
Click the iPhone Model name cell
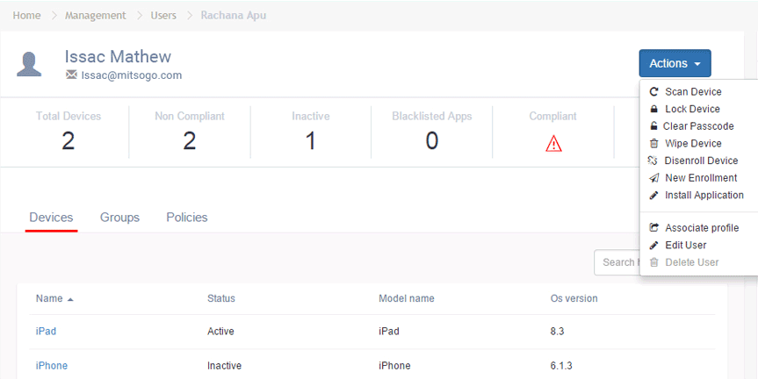[x=394, y=366]
